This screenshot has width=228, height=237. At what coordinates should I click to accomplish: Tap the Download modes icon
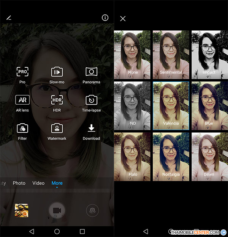click(x=91, y=128)
